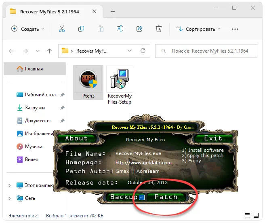Viewport: 265px width, 223px height.
Task: Open the three-dots more options menu
Action: (x=235, y=29)
